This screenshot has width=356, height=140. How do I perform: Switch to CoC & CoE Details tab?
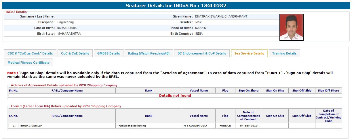(x=75, y=53)
